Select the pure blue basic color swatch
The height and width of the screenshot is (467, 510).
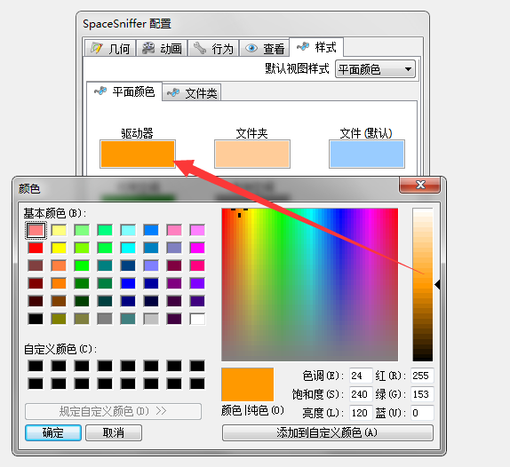pos(128,283)
